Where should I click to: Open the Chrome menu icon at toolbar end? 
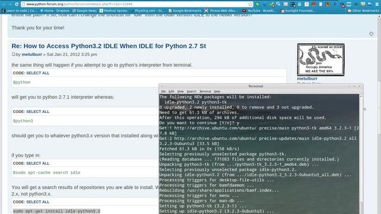point(377,4)
